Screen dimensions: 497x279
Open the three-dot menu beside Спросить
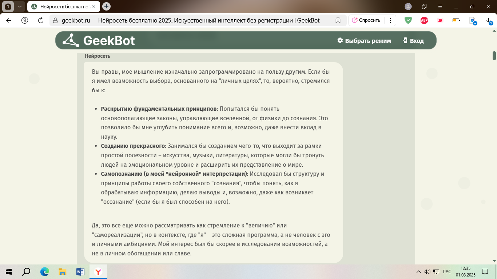[x=390, y=20]
